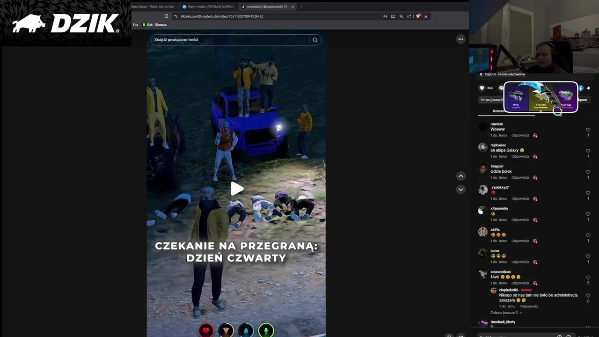Click the Brave Rewards triangle icon

426,16
